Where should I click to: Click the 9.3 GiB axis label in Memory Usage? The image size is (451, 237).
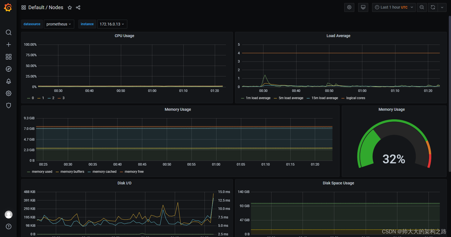(x=29, y=118)
